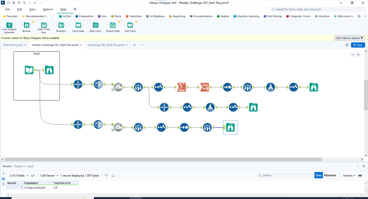Screen dimensions: 368x199
Task: Select orange tool right of the Summarize sigma
Action: 204,87
